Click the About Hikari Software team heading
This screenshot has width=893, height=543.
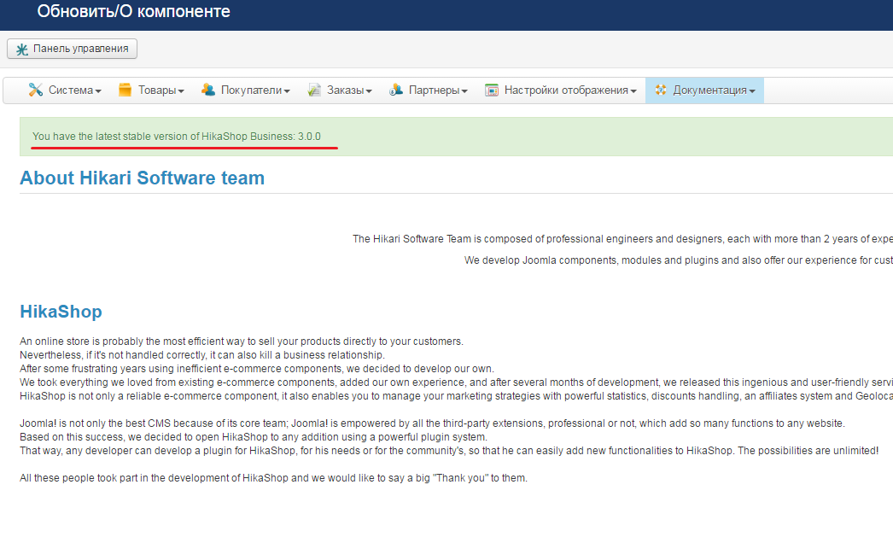[x=142, y=178]
